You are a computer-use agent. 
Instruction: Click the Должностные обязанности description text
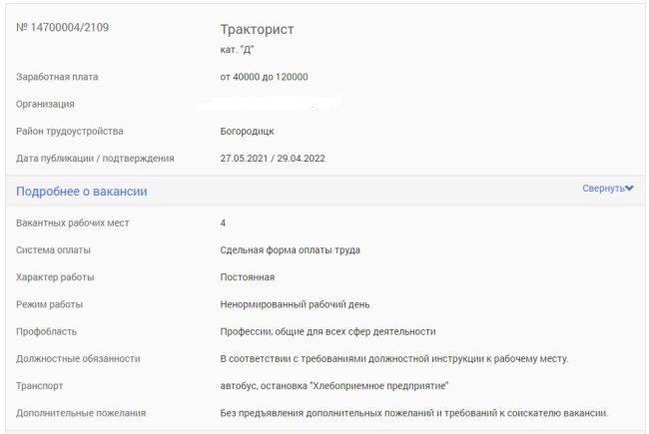(394, 359)
